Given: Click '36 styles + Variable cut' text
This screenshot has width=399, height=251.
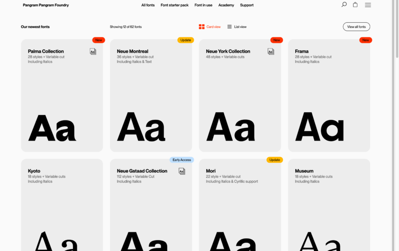Looking at the screenshot, I should tap(135, 57).
